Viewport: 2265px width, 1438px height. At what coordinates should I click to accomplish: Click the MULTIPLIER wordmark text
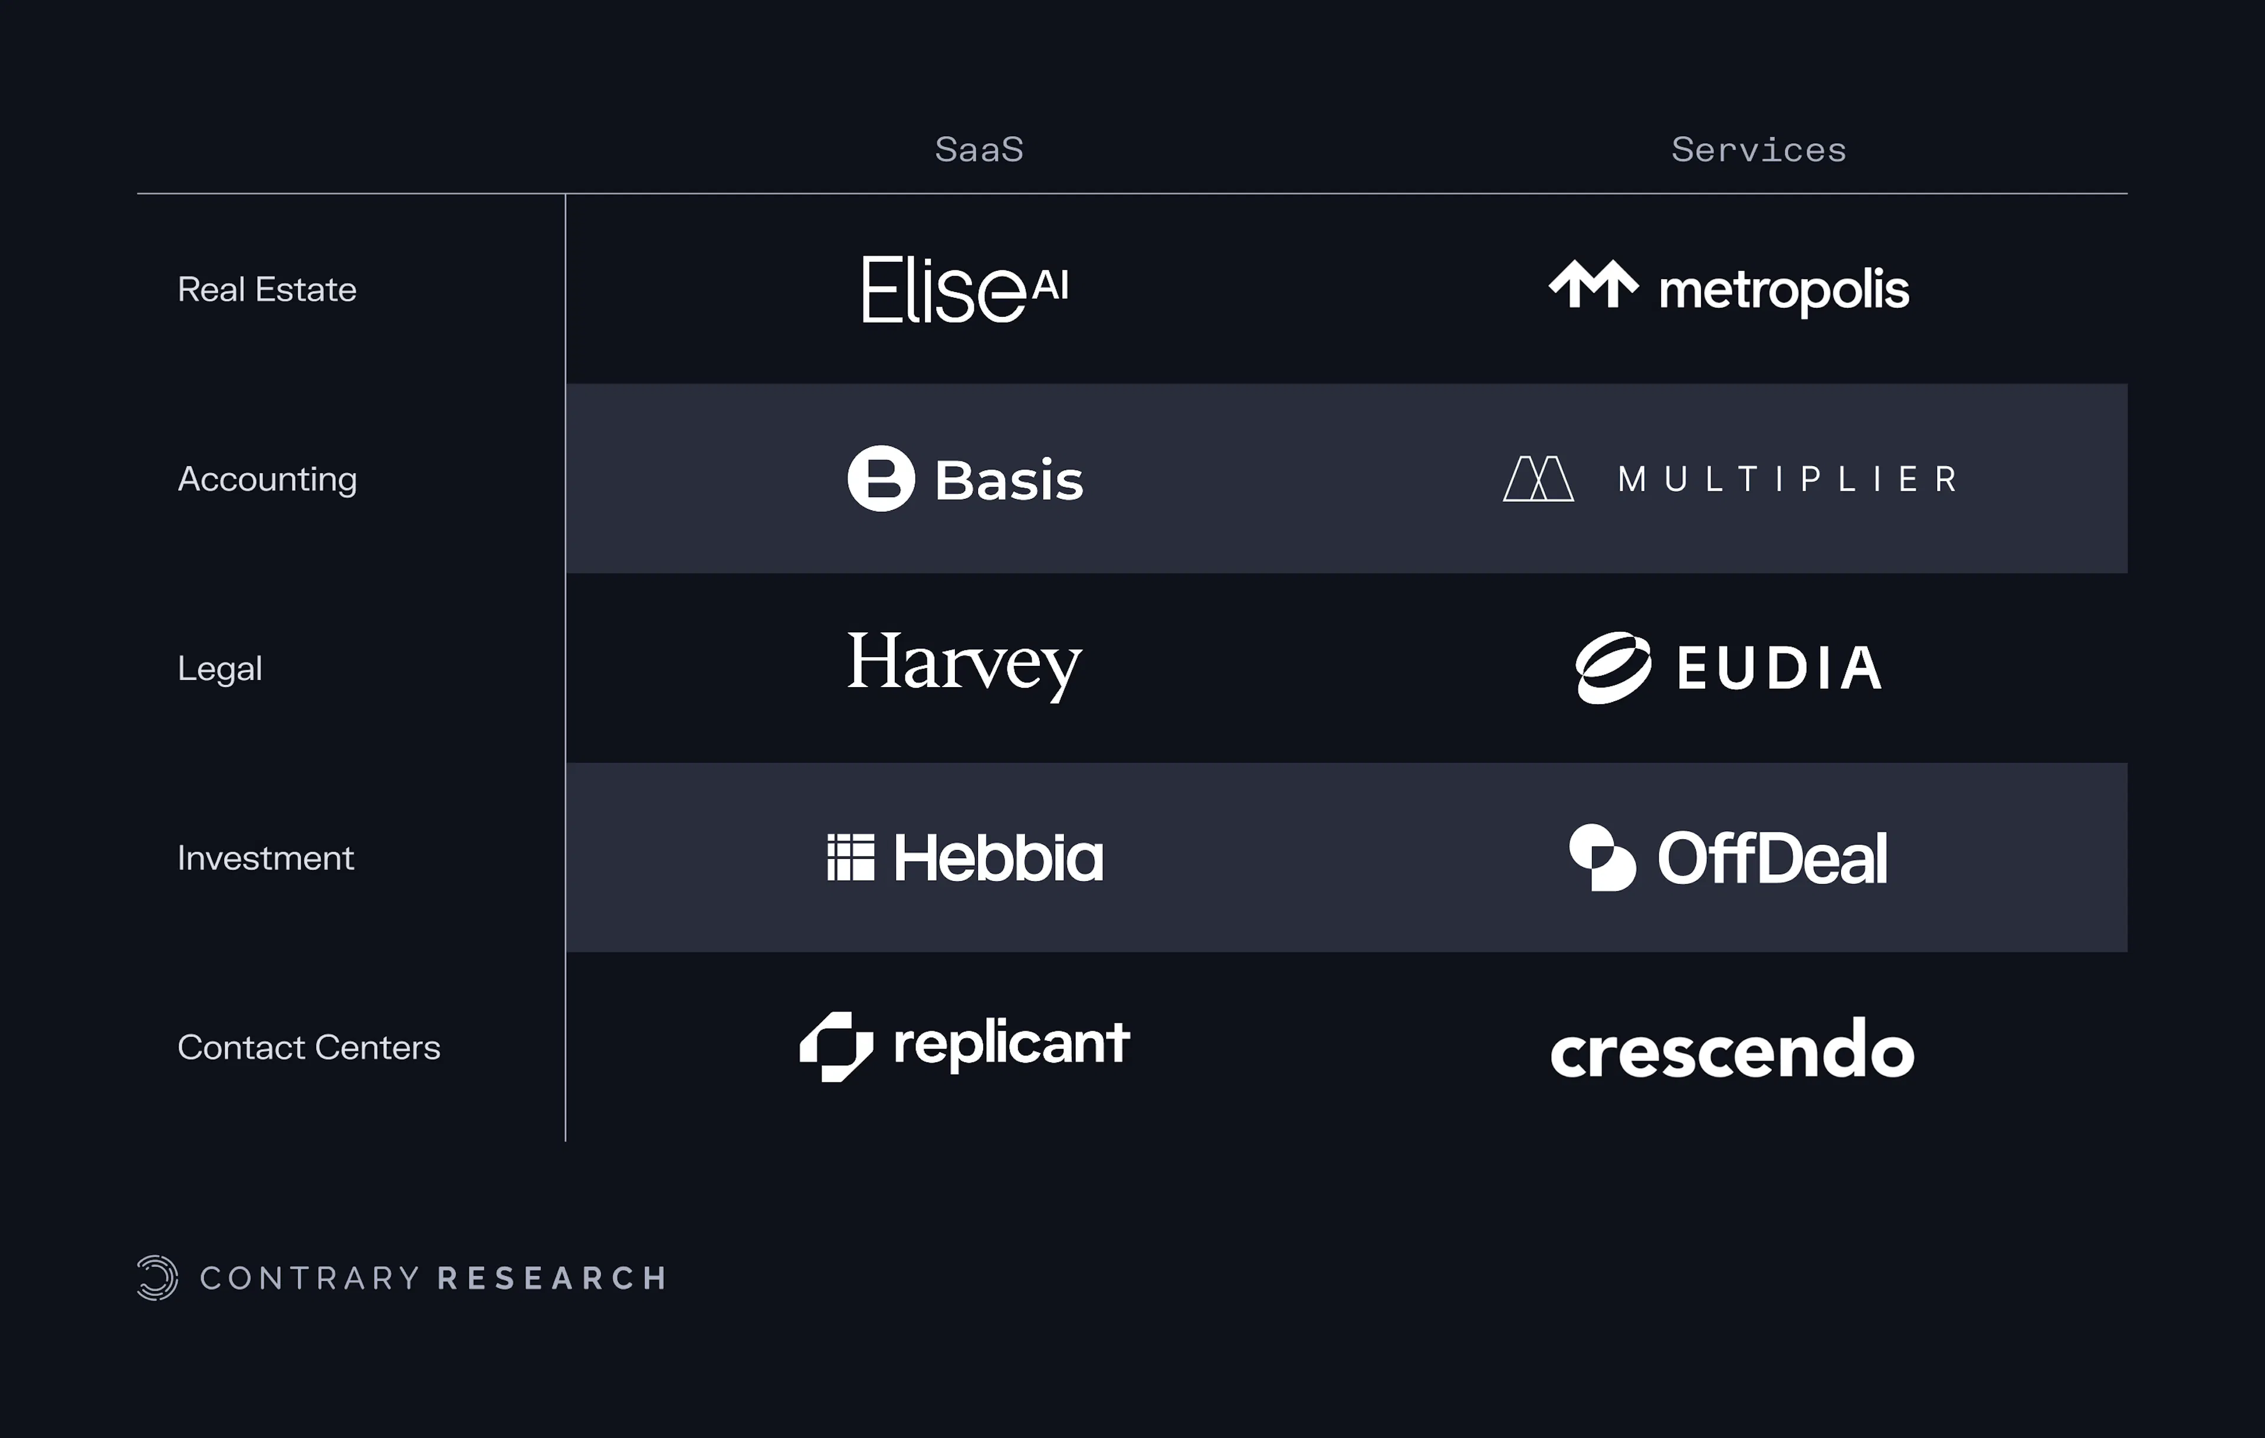click(1787, 479)
